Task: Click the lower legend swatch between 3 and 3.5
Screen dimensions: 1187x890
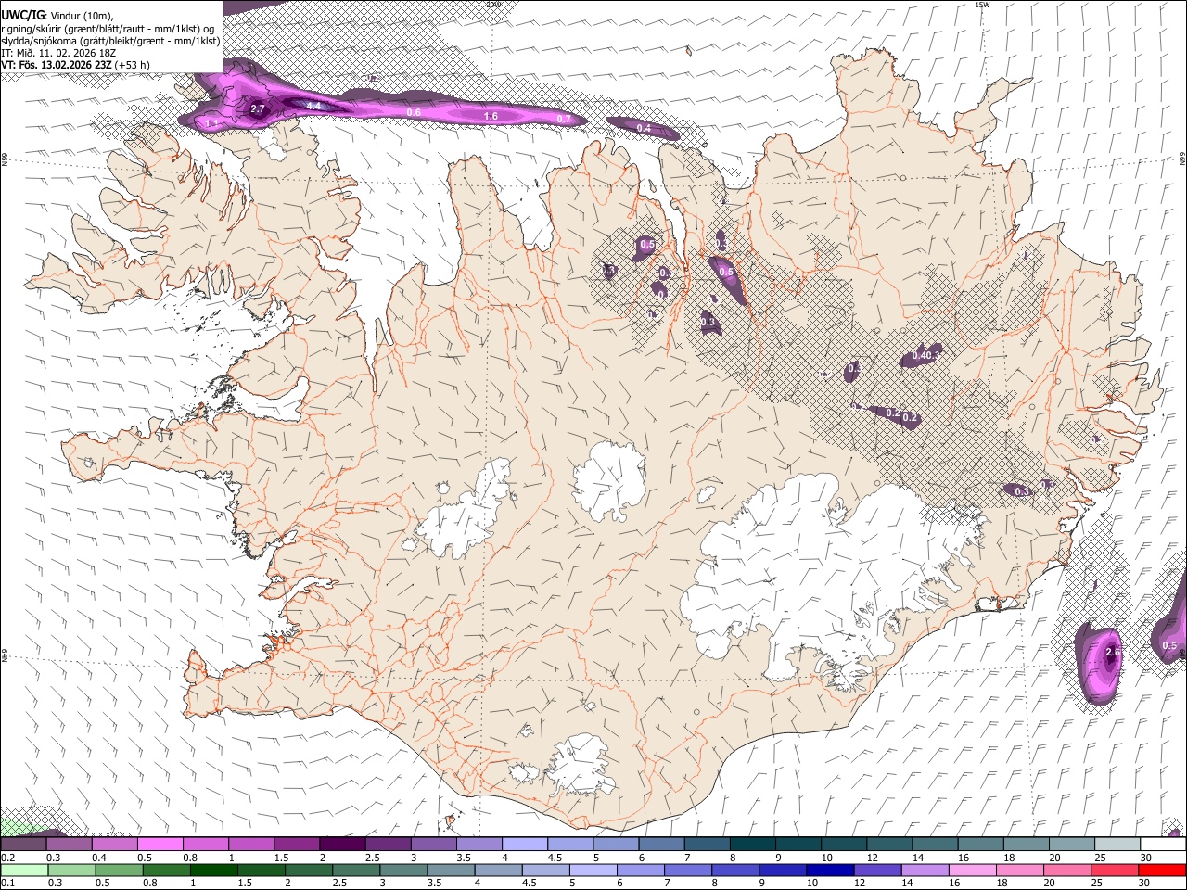Action: coord(404,870)
